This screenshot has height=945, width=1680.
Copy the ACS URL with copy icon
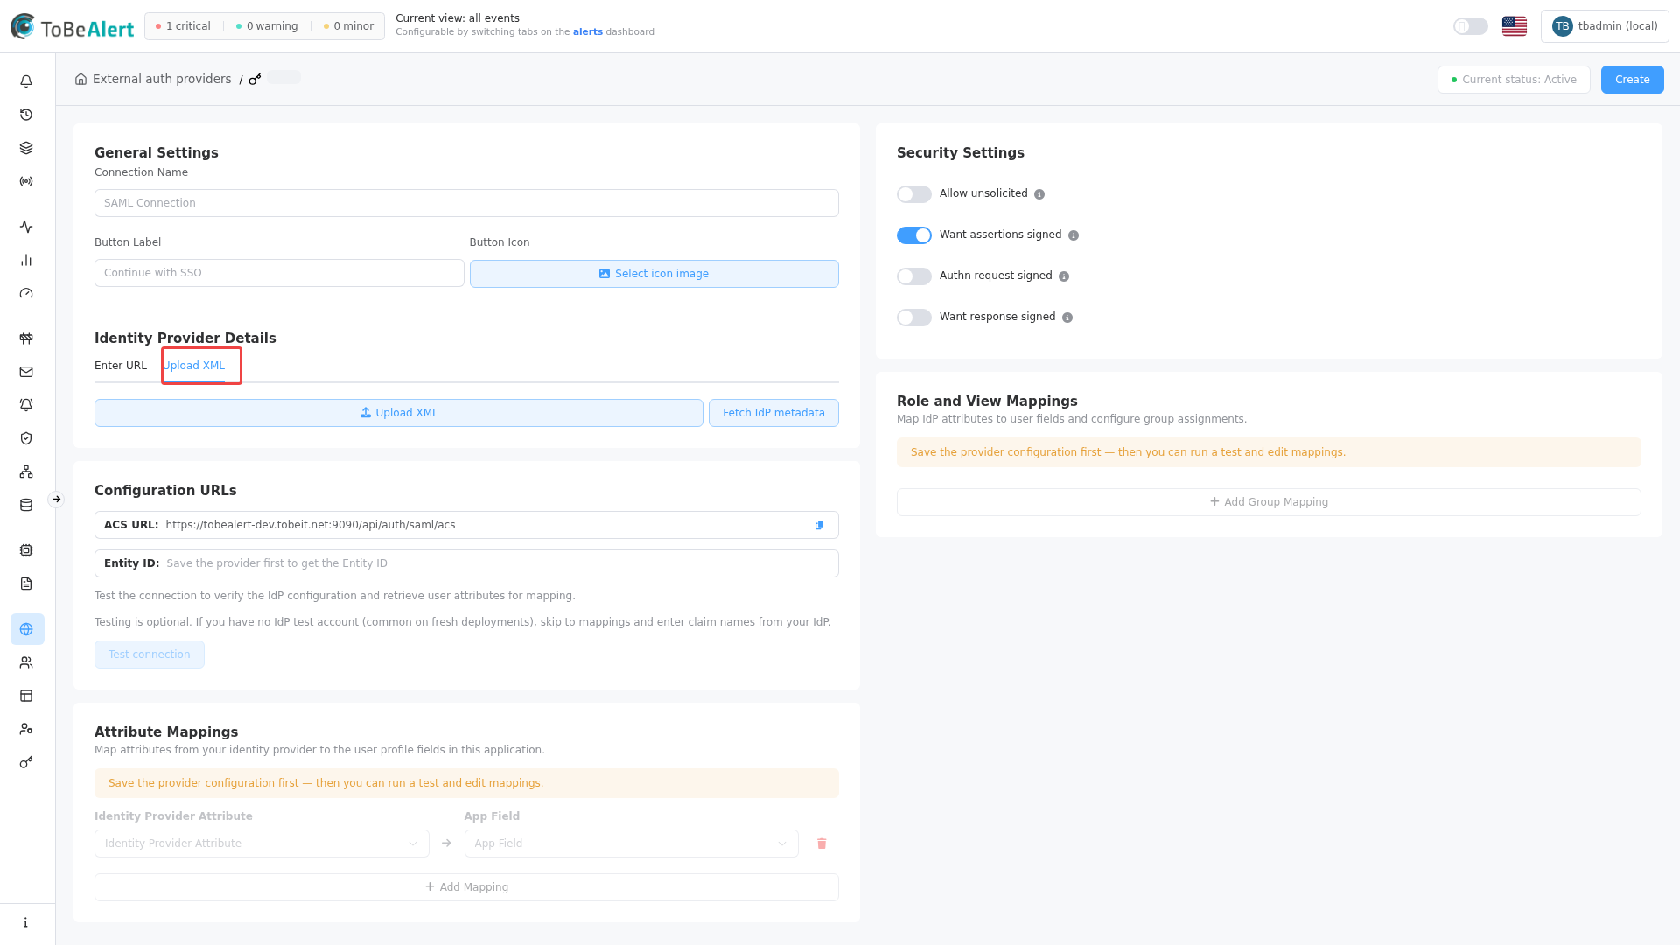click(820, 525)
